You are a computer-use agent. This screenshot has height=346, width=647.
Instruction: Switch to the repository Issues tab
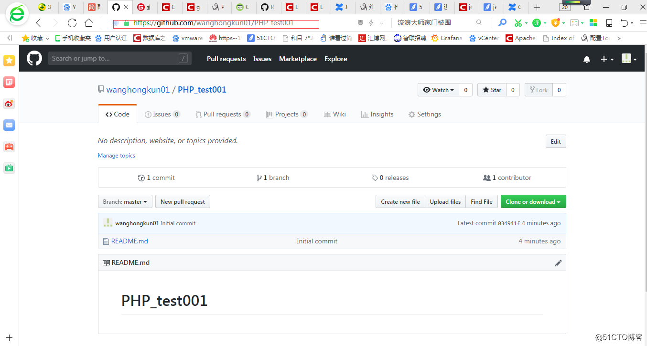coord(162,114)
